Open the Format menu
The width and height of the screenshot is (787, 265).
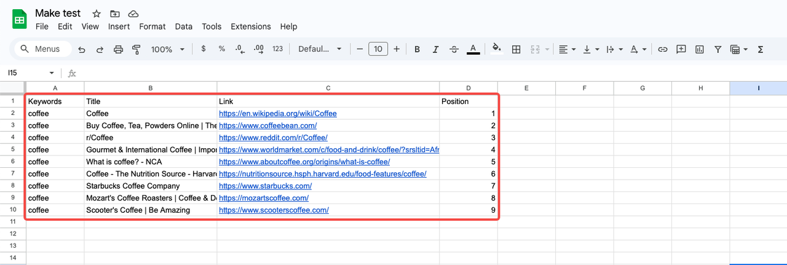click(152, 26)
